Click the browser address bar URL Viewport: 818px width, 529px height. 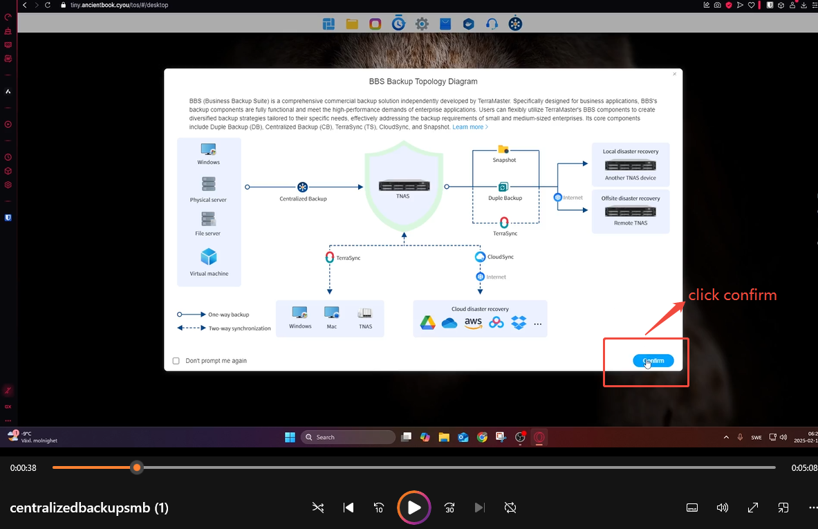click(120, 5)
